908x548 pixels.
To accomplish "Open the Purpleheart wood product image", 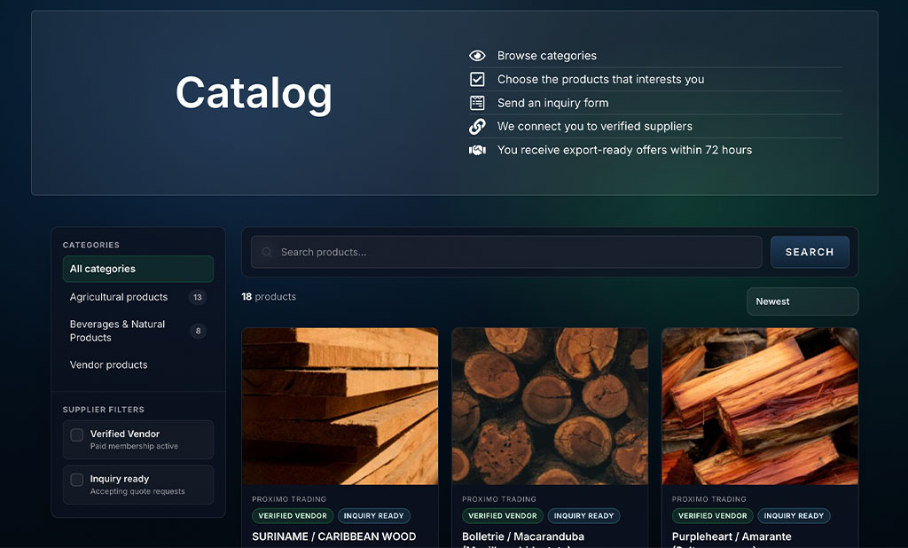I will click(x=760, y=406).
